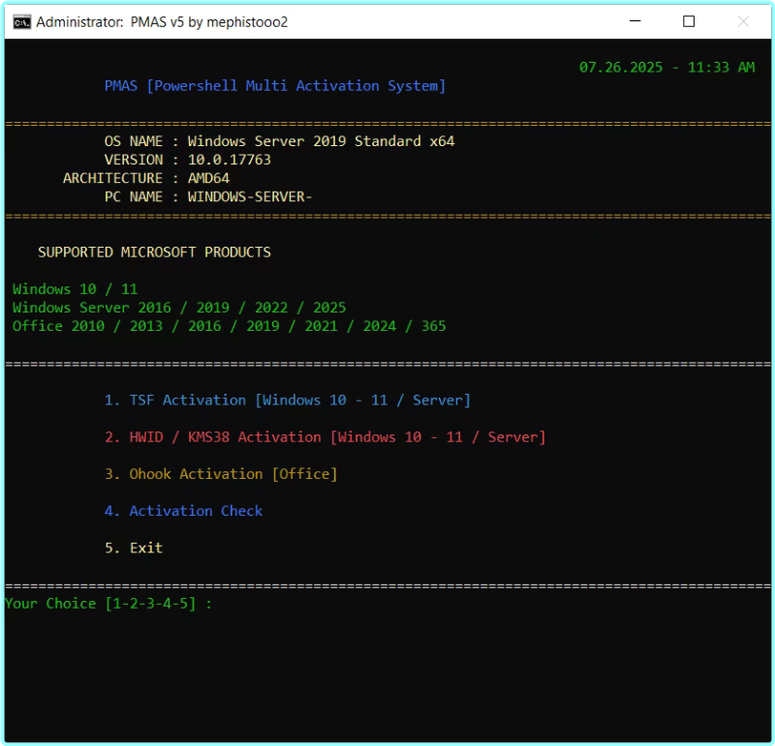Viewport: 775px width, 746px height.
Task: Click the ARCHITECTURE value AMD64
Action: (x=208, y=178)
